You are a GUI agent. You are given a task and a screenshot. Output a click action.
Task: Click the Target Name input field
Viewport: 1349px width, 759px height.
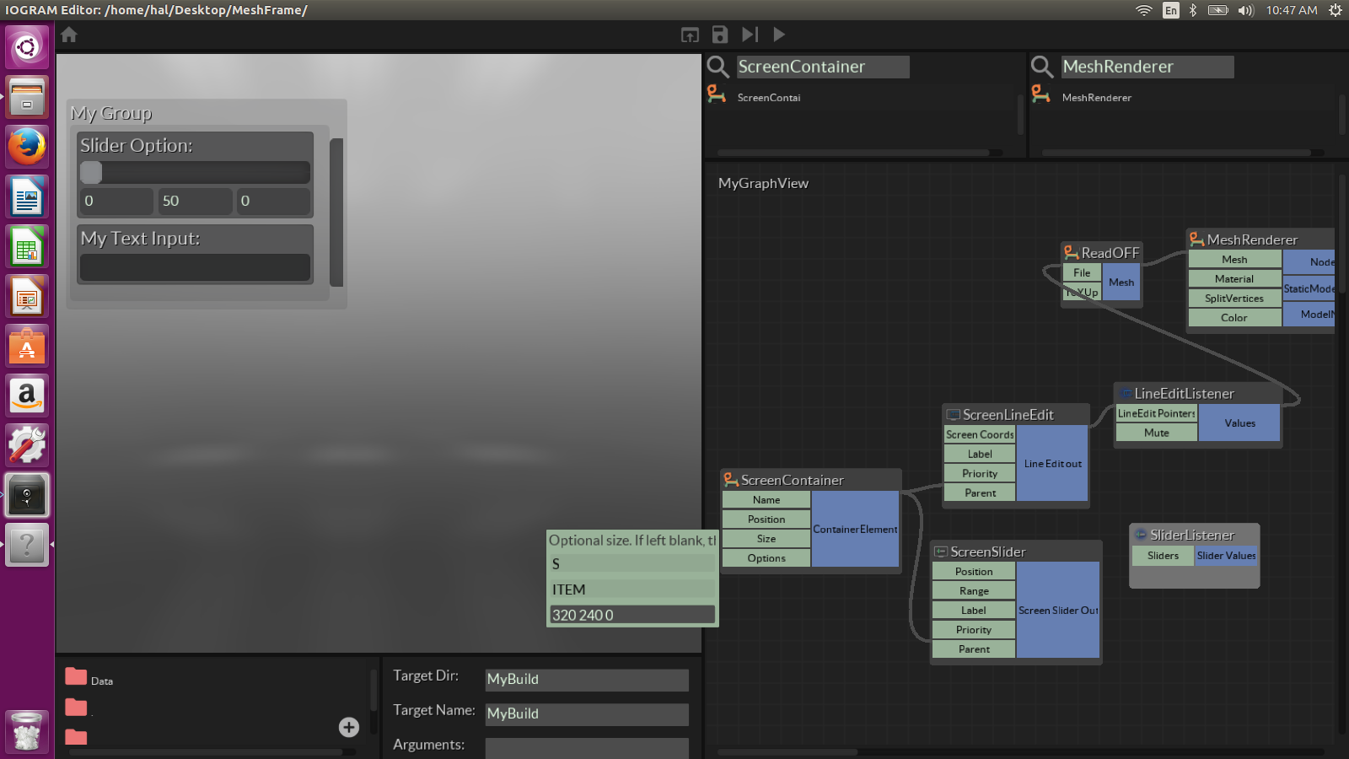587,714
